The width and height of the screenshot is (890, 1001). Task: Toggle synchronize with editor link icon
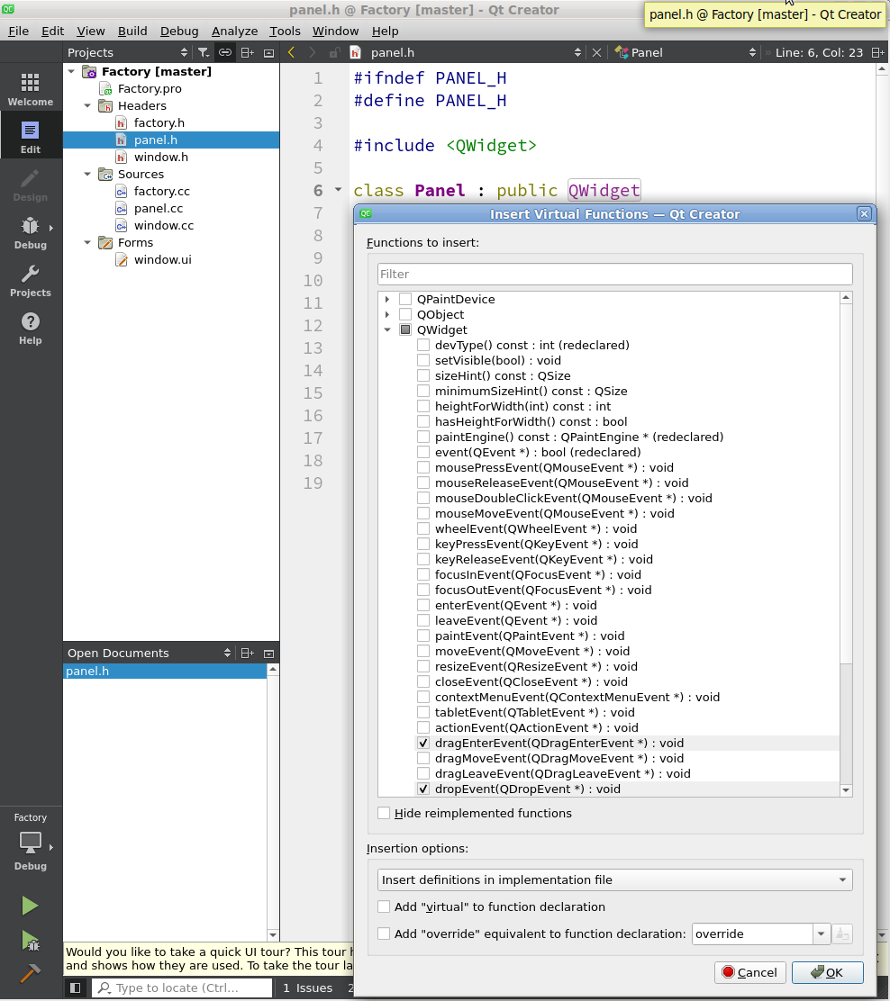point(225,52)
